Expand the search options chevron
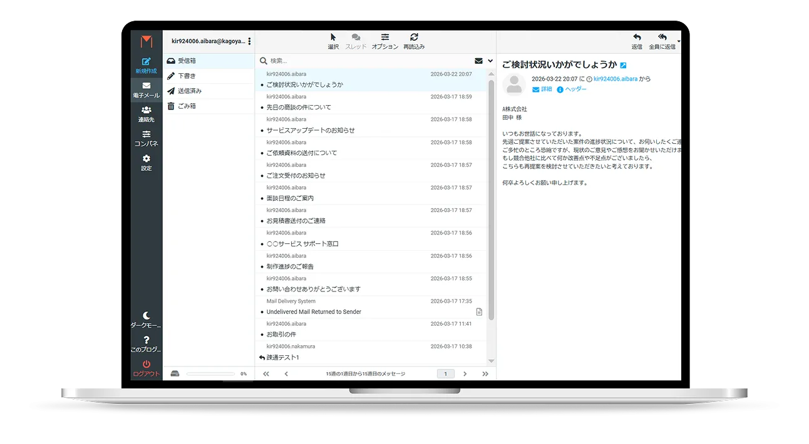 coord(490,61)
